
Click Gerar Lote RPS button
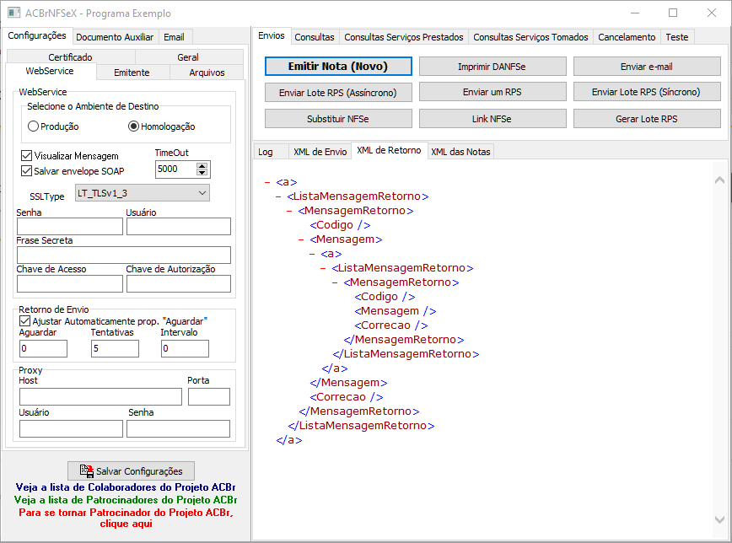point(647,119)
